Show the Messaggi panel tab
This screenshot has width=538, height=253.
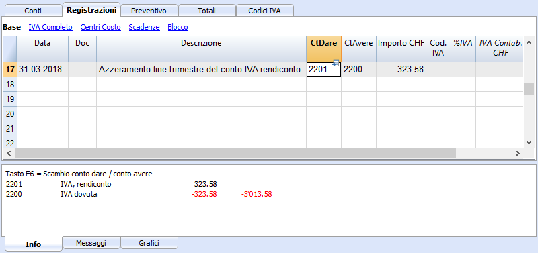click(91, 243)
